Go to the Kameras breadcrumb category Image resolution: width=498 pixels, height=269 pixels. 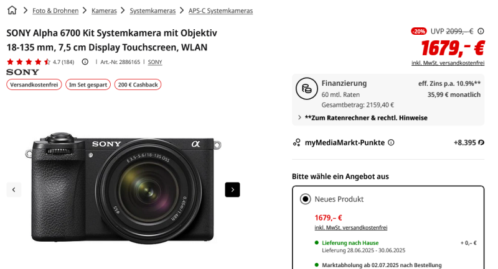tap(104, 11)
